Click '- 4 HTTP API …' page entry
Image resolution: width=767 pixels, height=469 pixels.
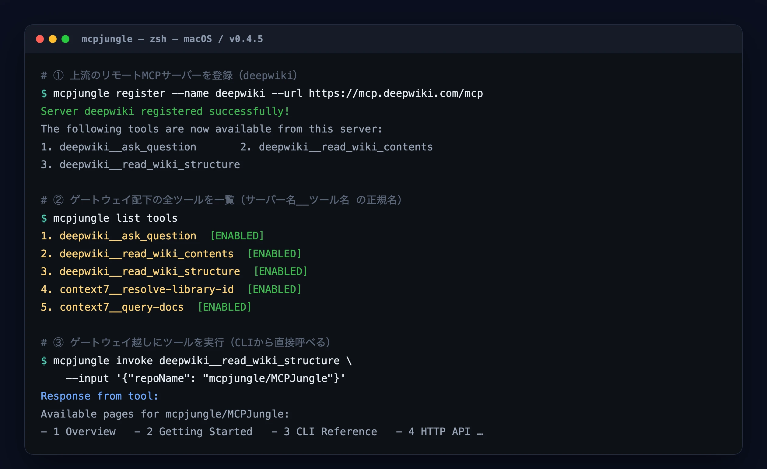(x=439, y=432)
